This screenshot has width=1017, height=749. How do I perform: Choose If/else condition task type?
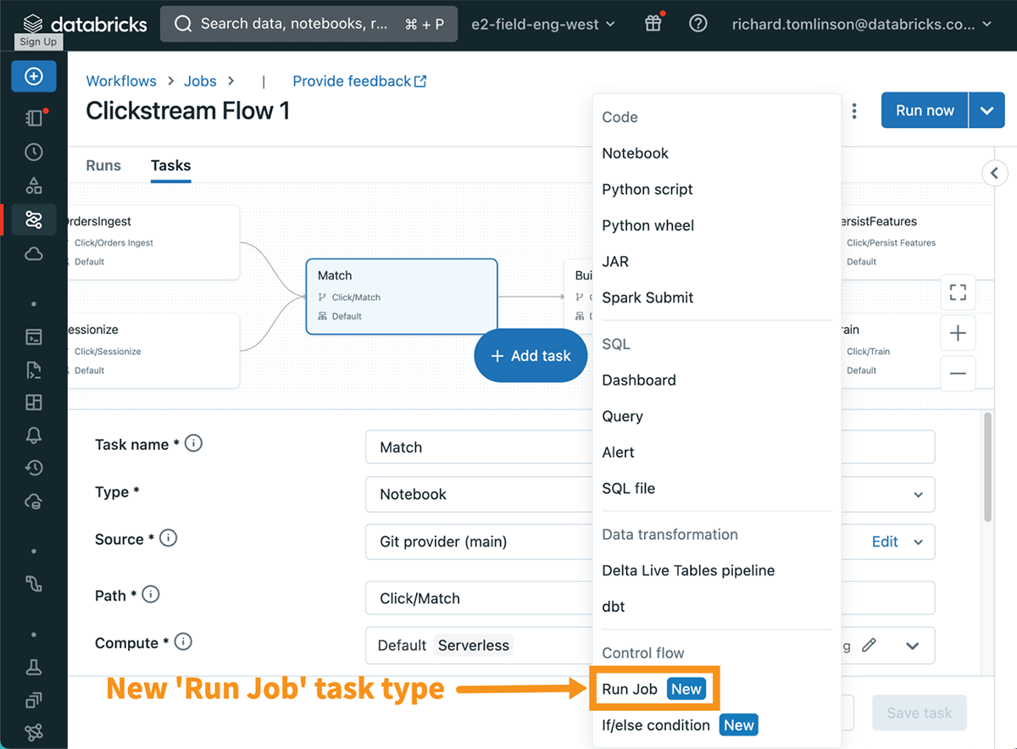point(655,725)
